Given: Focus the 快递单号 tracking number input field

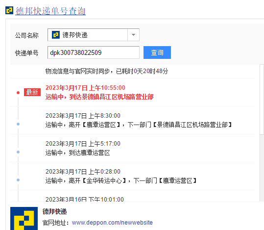Looking at the screenshot, I should point(94,52).
